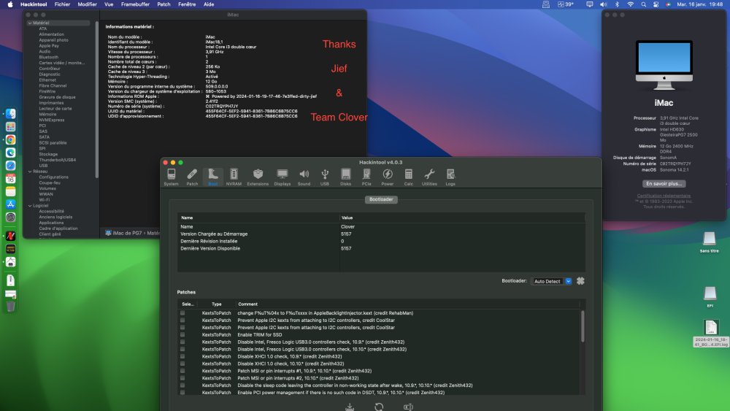This screenshot has width=730, height=411.
Task: Open the Sound tool
Action: pyautogui.click(x=304, y=177)
